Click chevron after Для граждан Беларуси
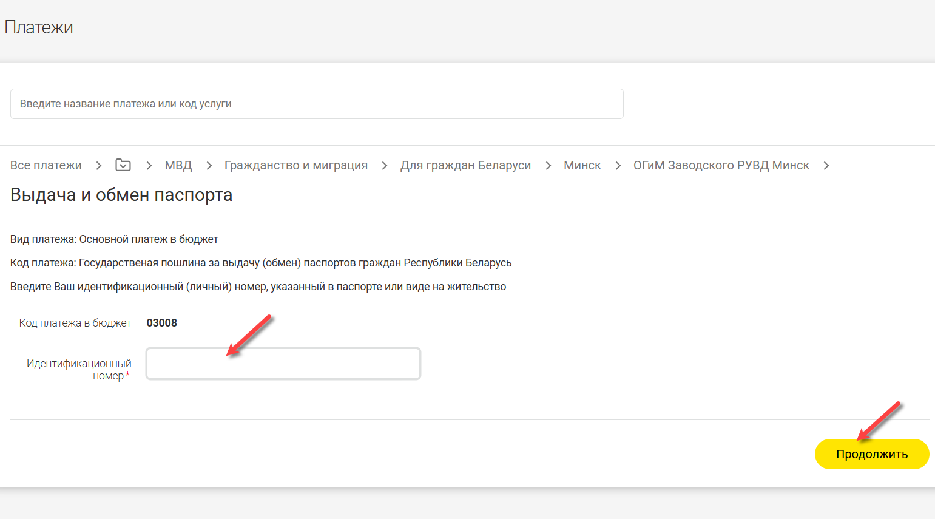The image size is (935, 519). [x=548, y=166]
